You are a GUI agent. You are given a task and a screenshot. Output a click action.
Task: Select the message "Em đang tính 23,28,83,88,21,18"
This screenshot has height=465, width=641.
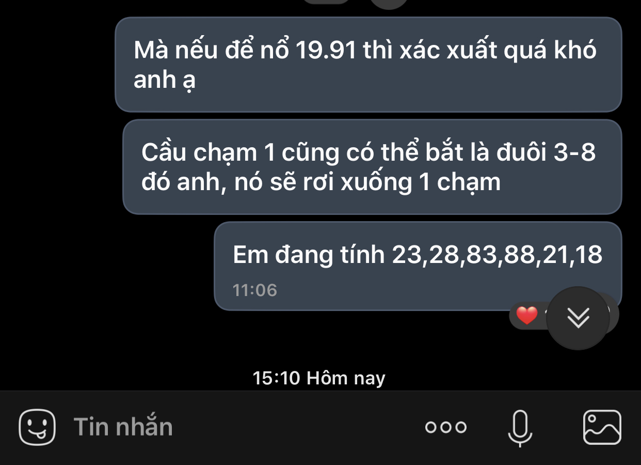click(418, 266)
